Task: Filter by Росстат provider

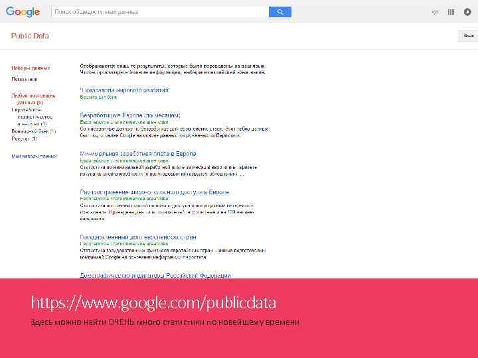Action: coord(24,139)
